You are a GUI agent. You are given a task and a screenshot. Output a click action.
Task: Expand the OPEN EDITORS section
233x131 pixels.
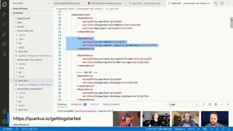(x=31, y=9)
